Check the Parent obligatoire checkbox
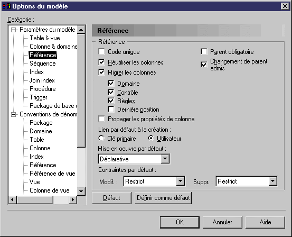Image resolution: width=292 pixels, height=237 pixels. point(204,52)
